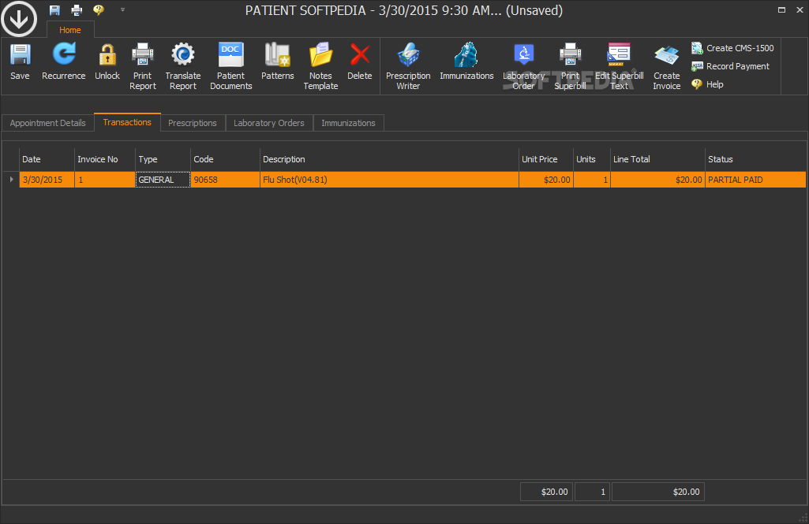Image resolution: width=809 pixels, height=524 pixels.
Task: Open the Immunizations tab
Action: [x=348, y=123]
